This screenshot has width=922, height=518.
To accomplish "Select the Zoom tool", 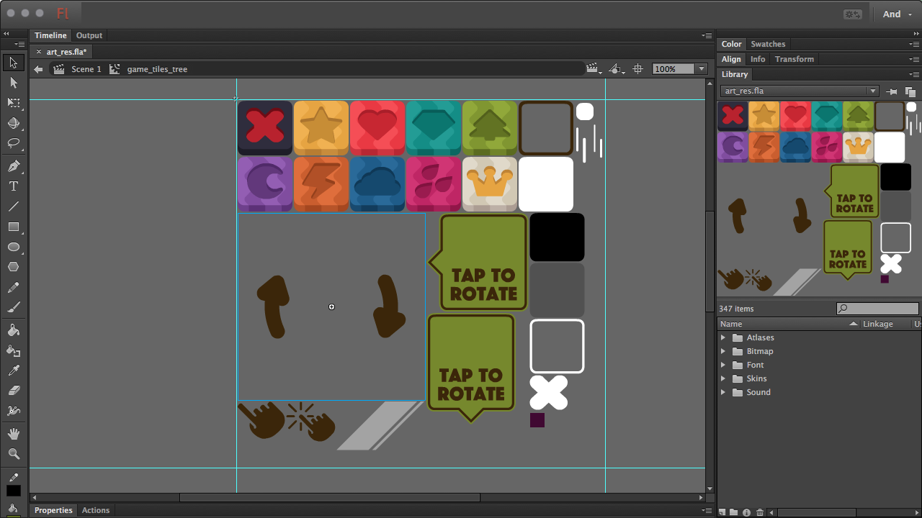I will pyautogui.click(x=12, y=454).
